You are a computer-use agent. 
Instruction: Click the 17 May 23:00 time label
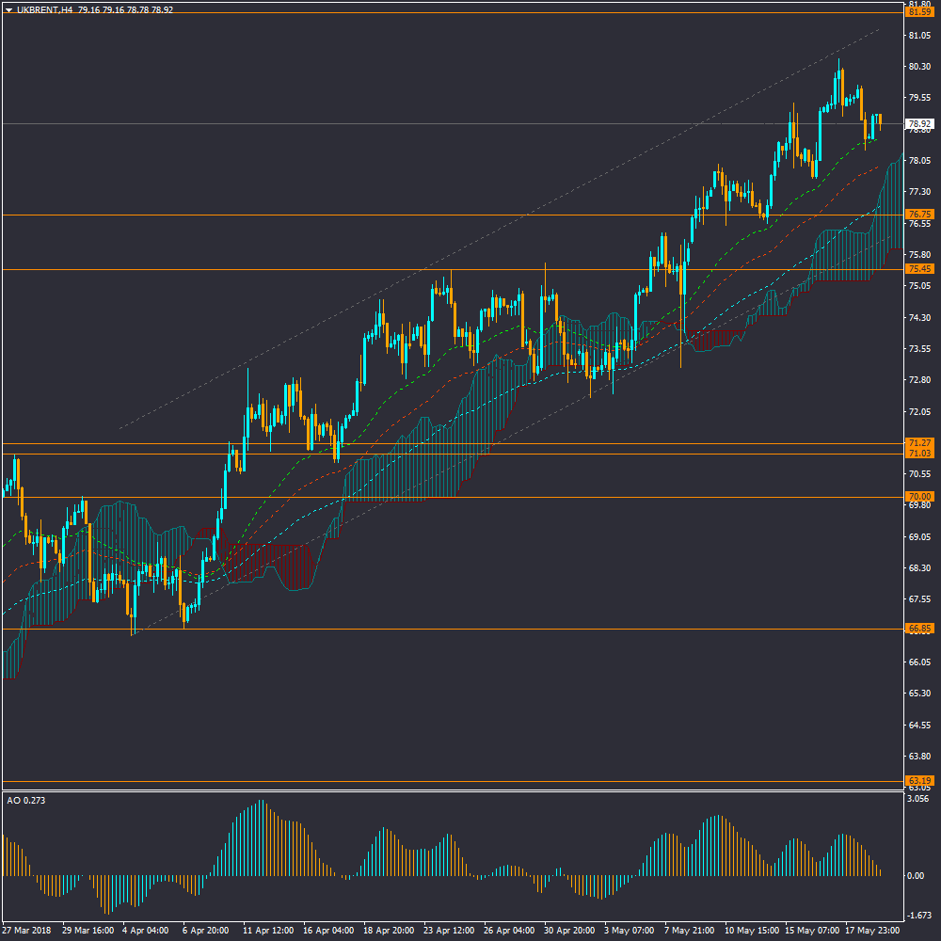pyautogui.click(x=869, y=931)
